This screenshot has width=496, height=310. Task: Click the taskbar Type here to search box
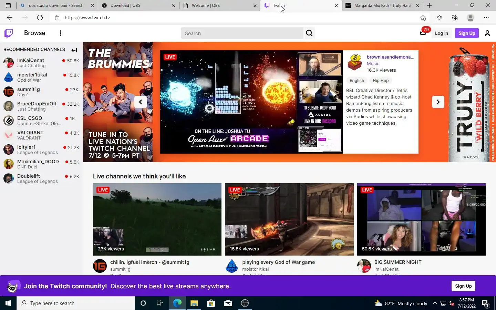(x=76, y=303)
